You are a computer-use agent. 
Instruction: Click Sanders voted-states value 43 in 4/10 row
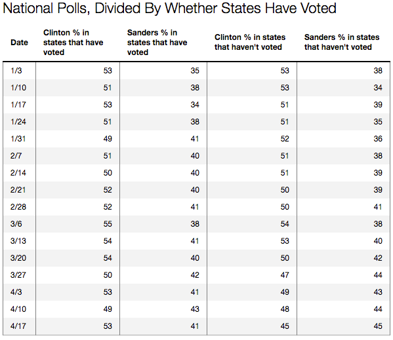(195, 309)
